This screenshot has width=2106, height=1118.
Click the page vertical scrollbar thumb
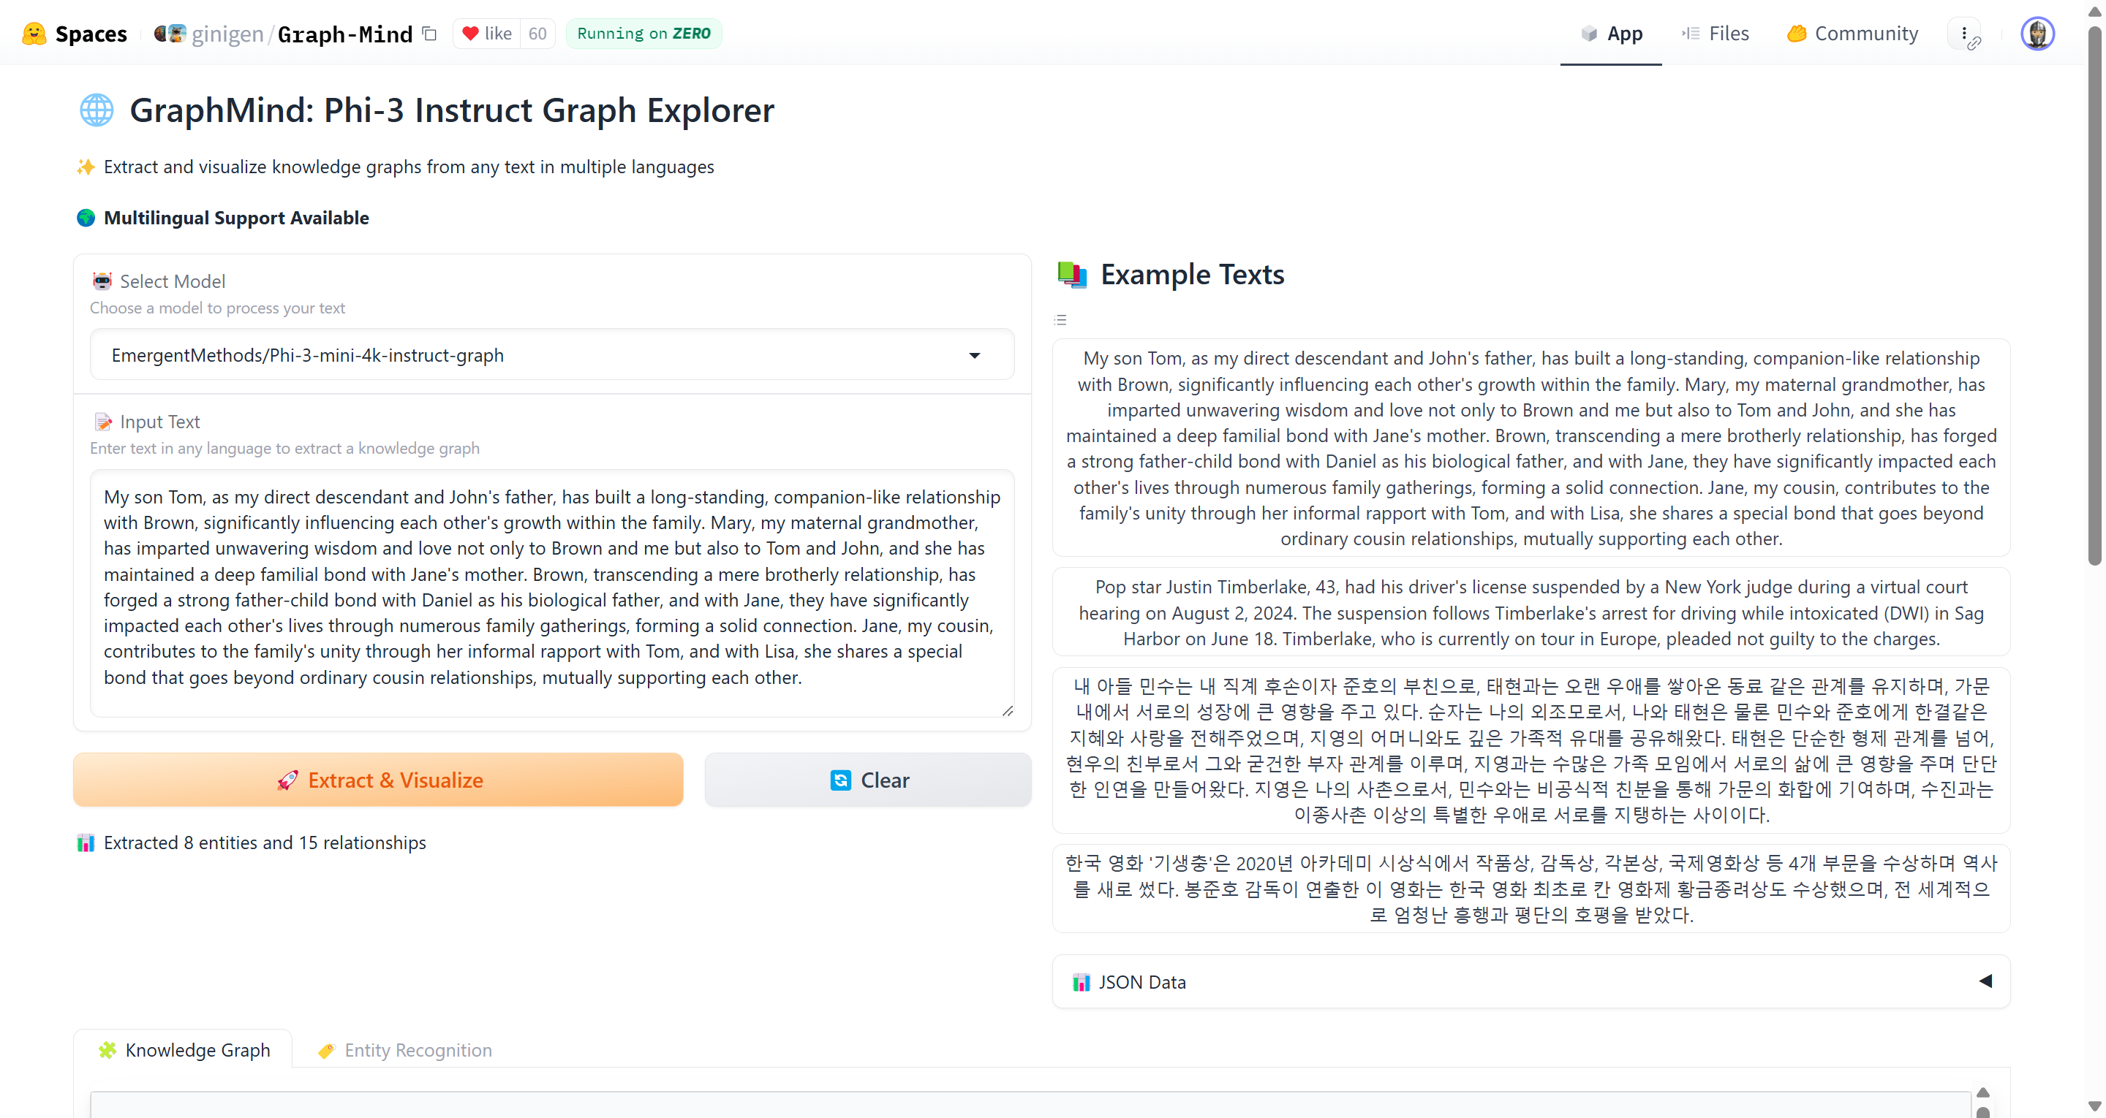[x=2094, y=294]
